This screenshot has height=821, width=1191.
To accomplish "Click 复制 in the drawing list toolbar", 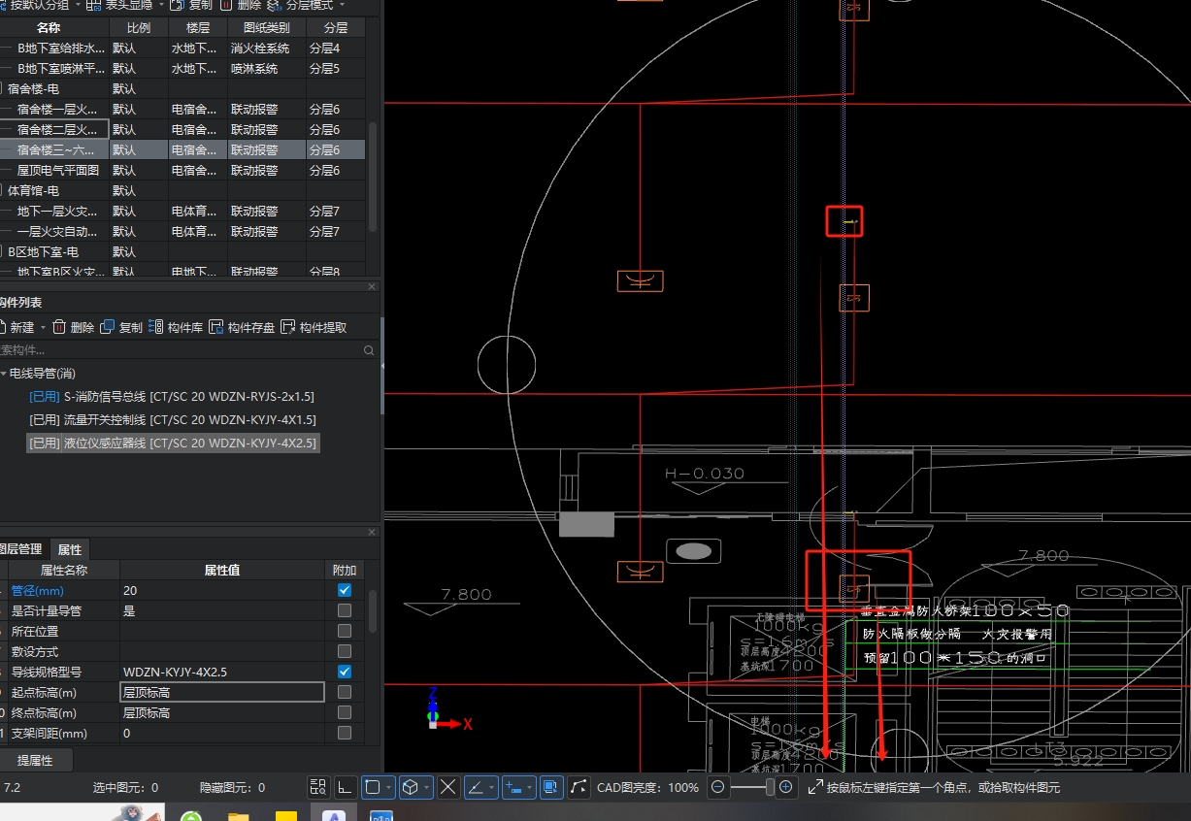I will [x=191, y=5].
